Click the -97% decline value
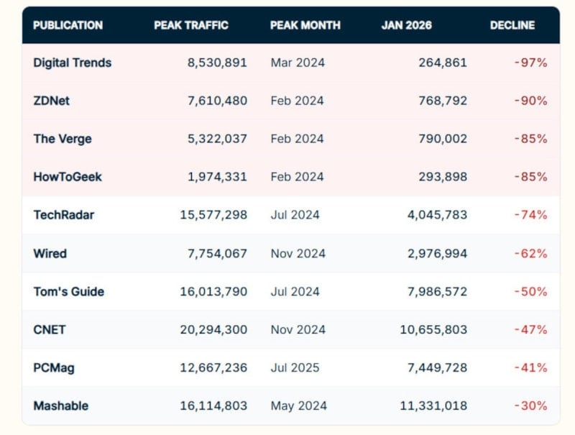This screenshot has height=435, width=575. pos(530,63)
